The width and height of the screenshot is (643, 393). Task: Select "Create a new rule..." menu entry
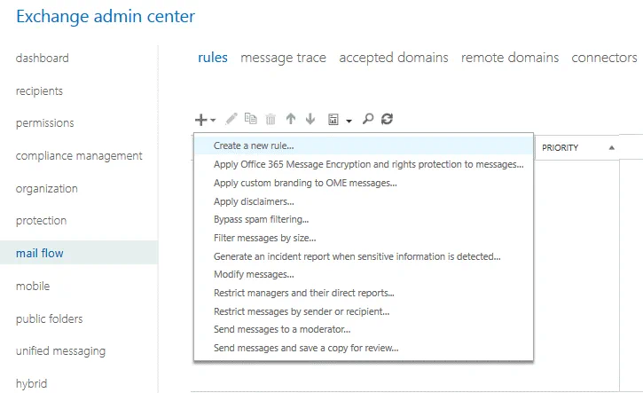[x=254, y=145]
